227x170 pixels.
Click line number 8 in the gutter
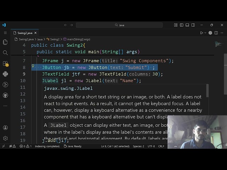pyautogui.click(x=24, y=67)
